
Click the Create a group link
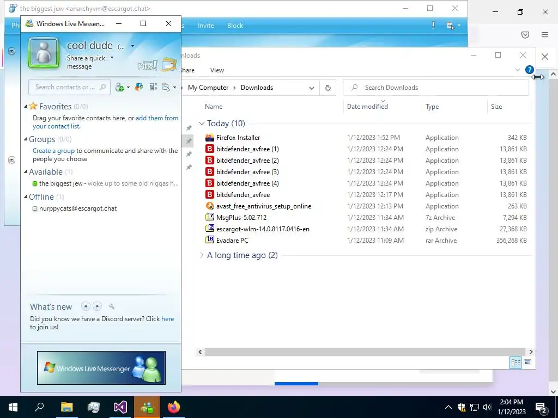54,151
